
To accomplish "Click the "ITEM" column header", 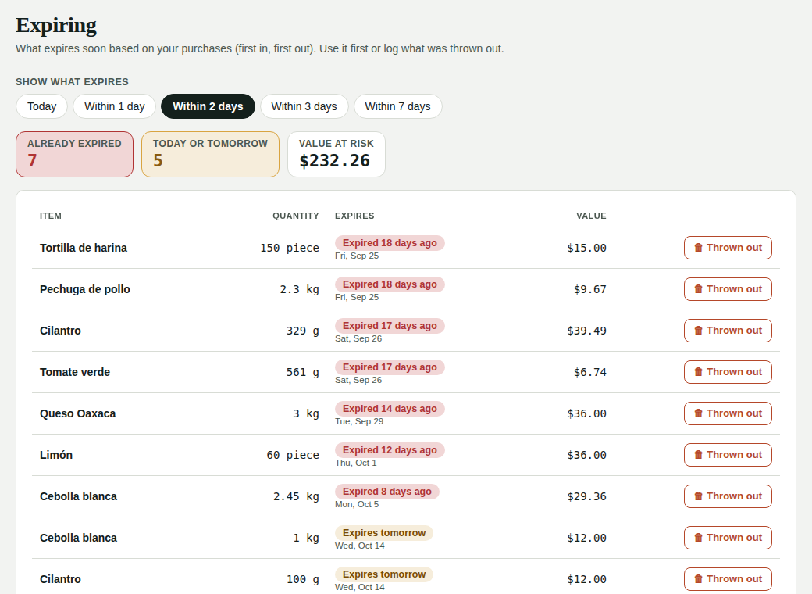I will point(51,216).
